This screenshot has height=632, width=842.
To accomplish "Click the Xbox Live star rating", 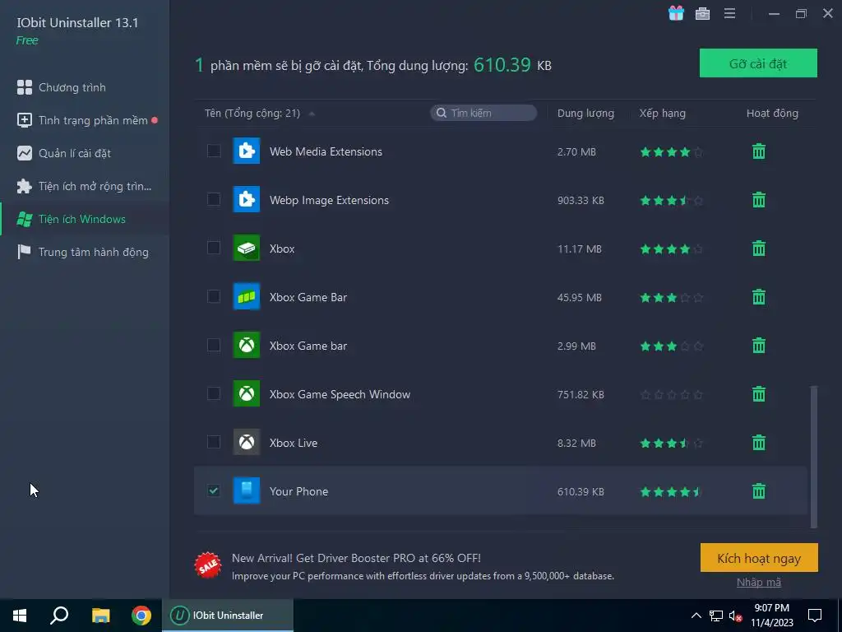I will click(671, 444).
